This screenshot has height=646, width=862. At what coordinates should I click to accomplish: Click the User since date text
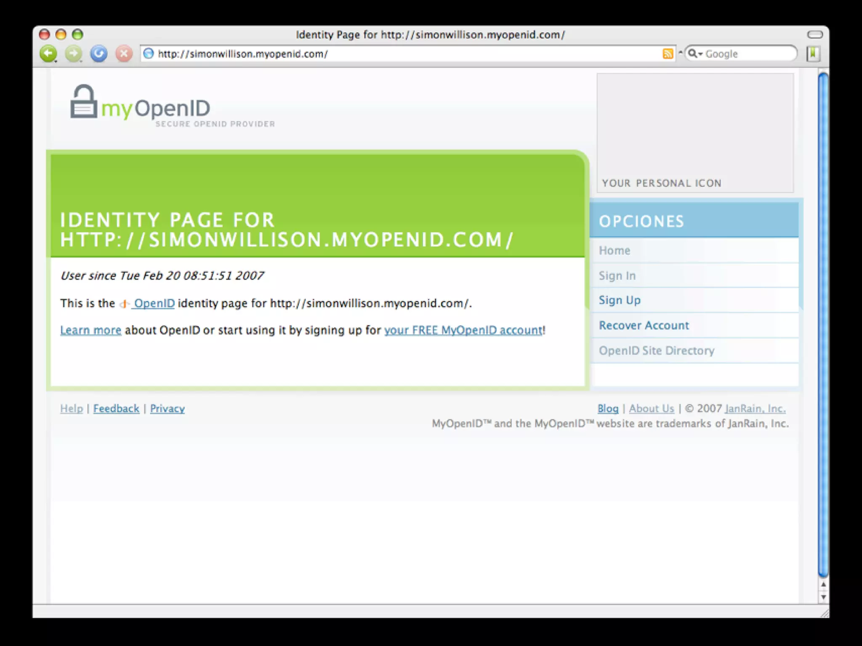162,276
